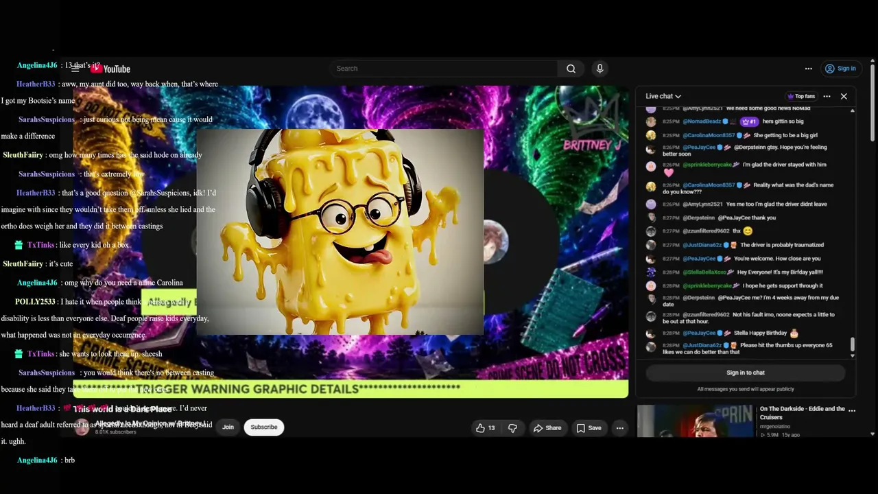This screenshot has height=494, width=878.
Task: Click 'All messages you send will appear publicly' notice
Action: [746, 389]
